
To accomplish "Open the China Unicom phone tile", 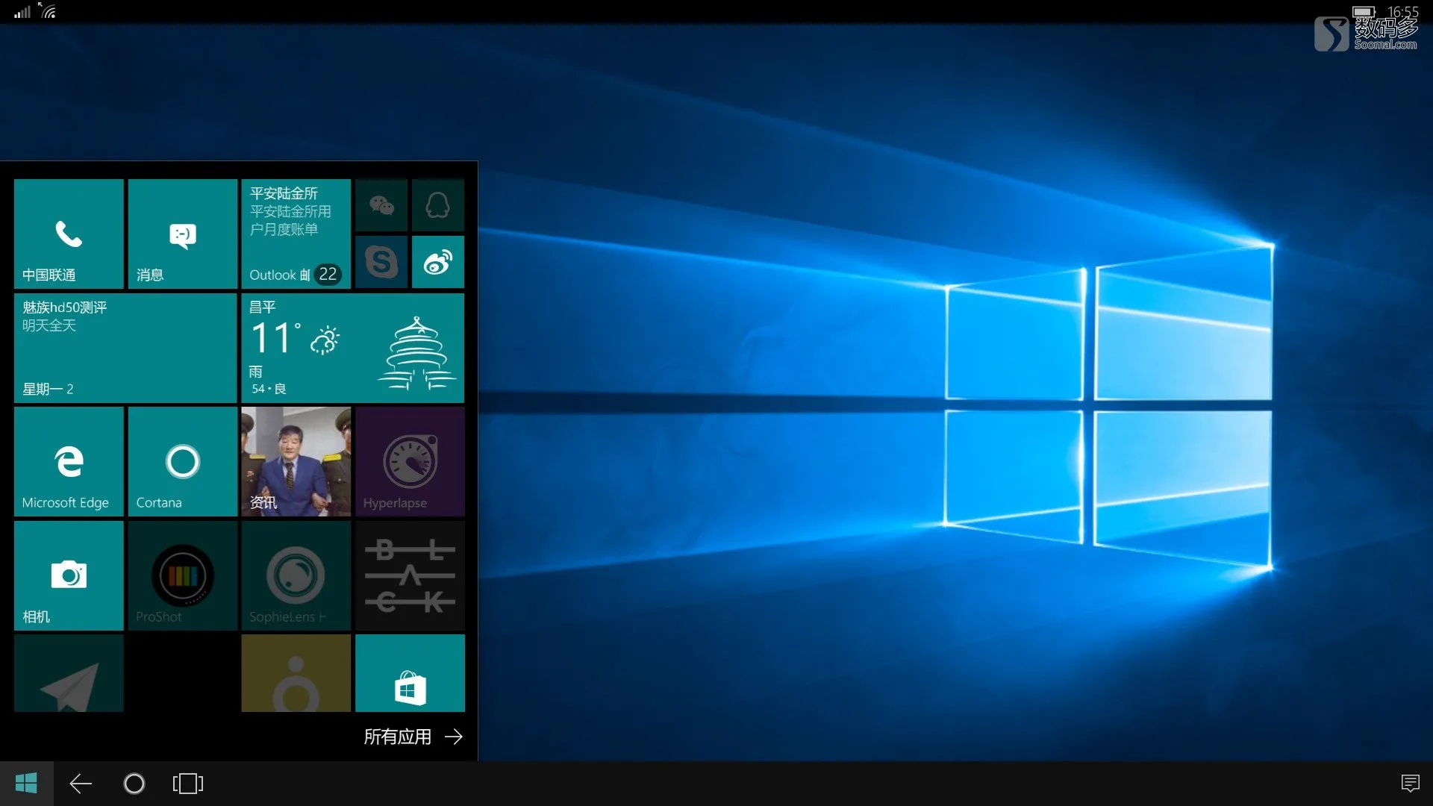I will click(69, 234).
